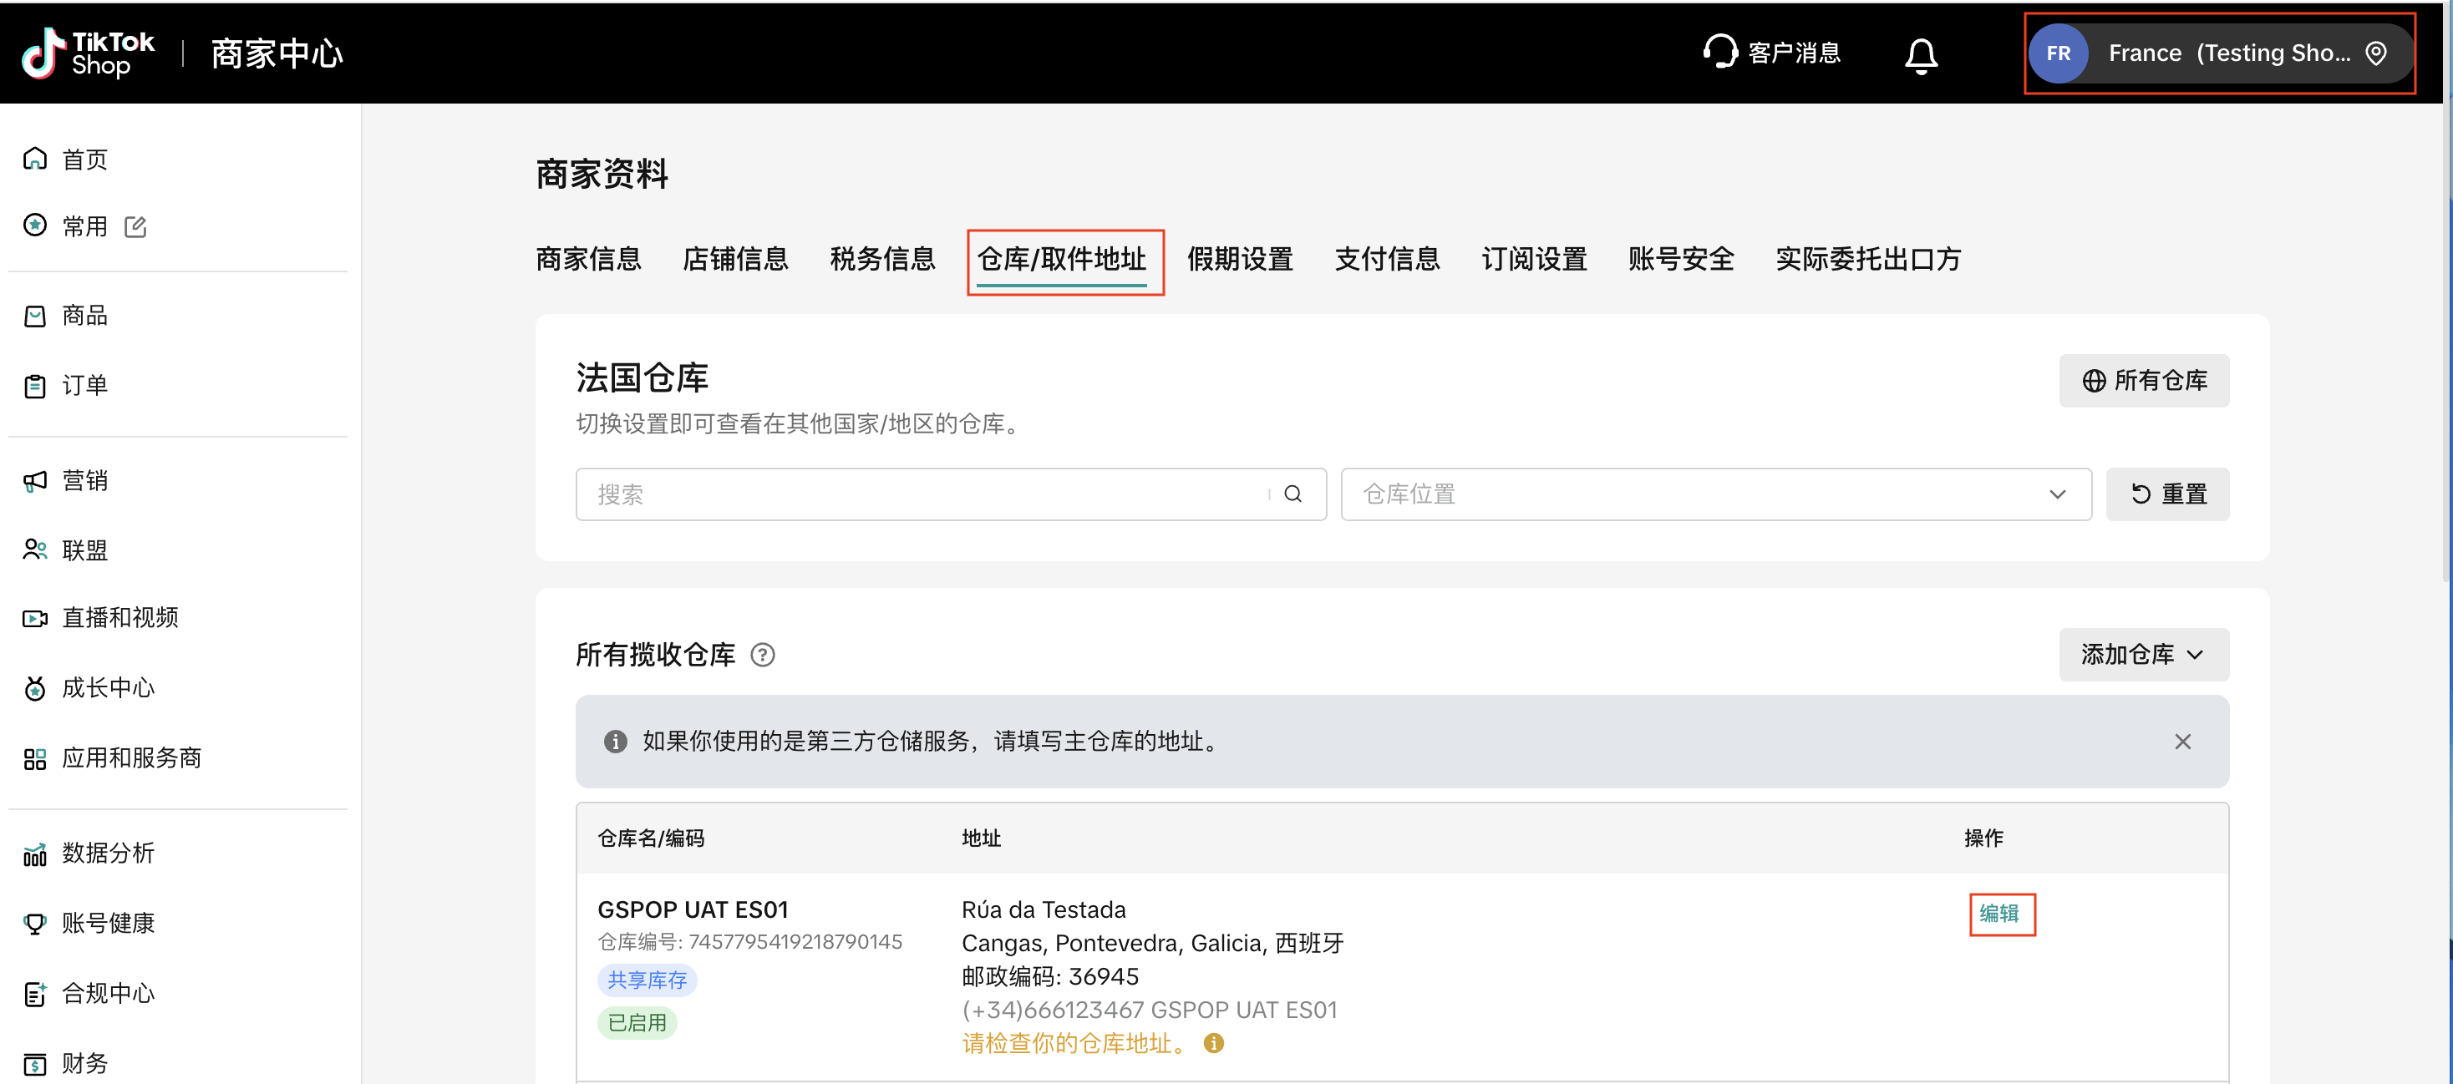
Task: Expand the 仓库位置 dropdown
Action: click(x=1715, y=494)
